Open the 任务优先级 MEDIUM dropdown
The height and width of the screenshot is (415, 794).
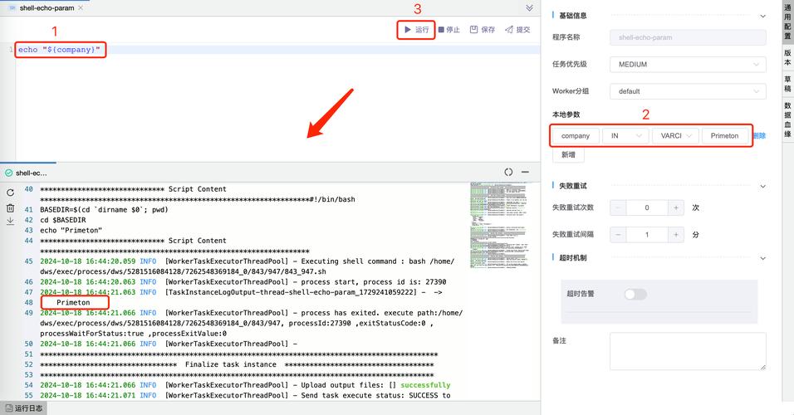[x=688, y=64]
